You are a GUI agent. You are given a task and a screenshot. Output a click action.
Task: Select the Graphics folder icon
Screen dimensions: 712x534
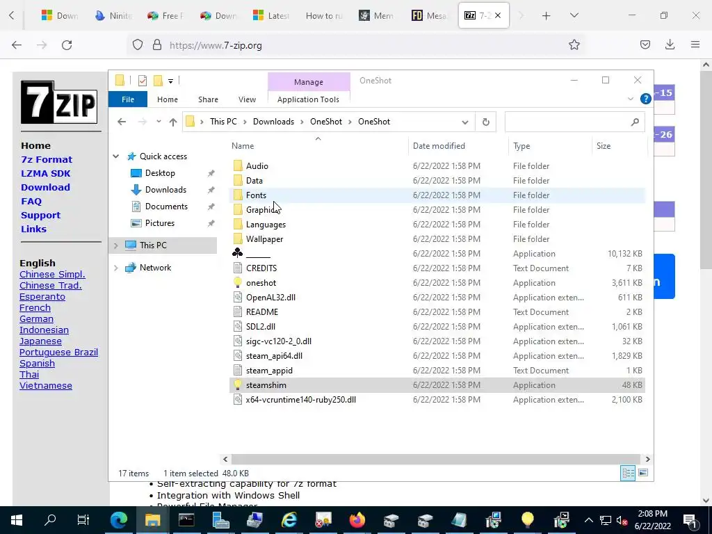238,210
